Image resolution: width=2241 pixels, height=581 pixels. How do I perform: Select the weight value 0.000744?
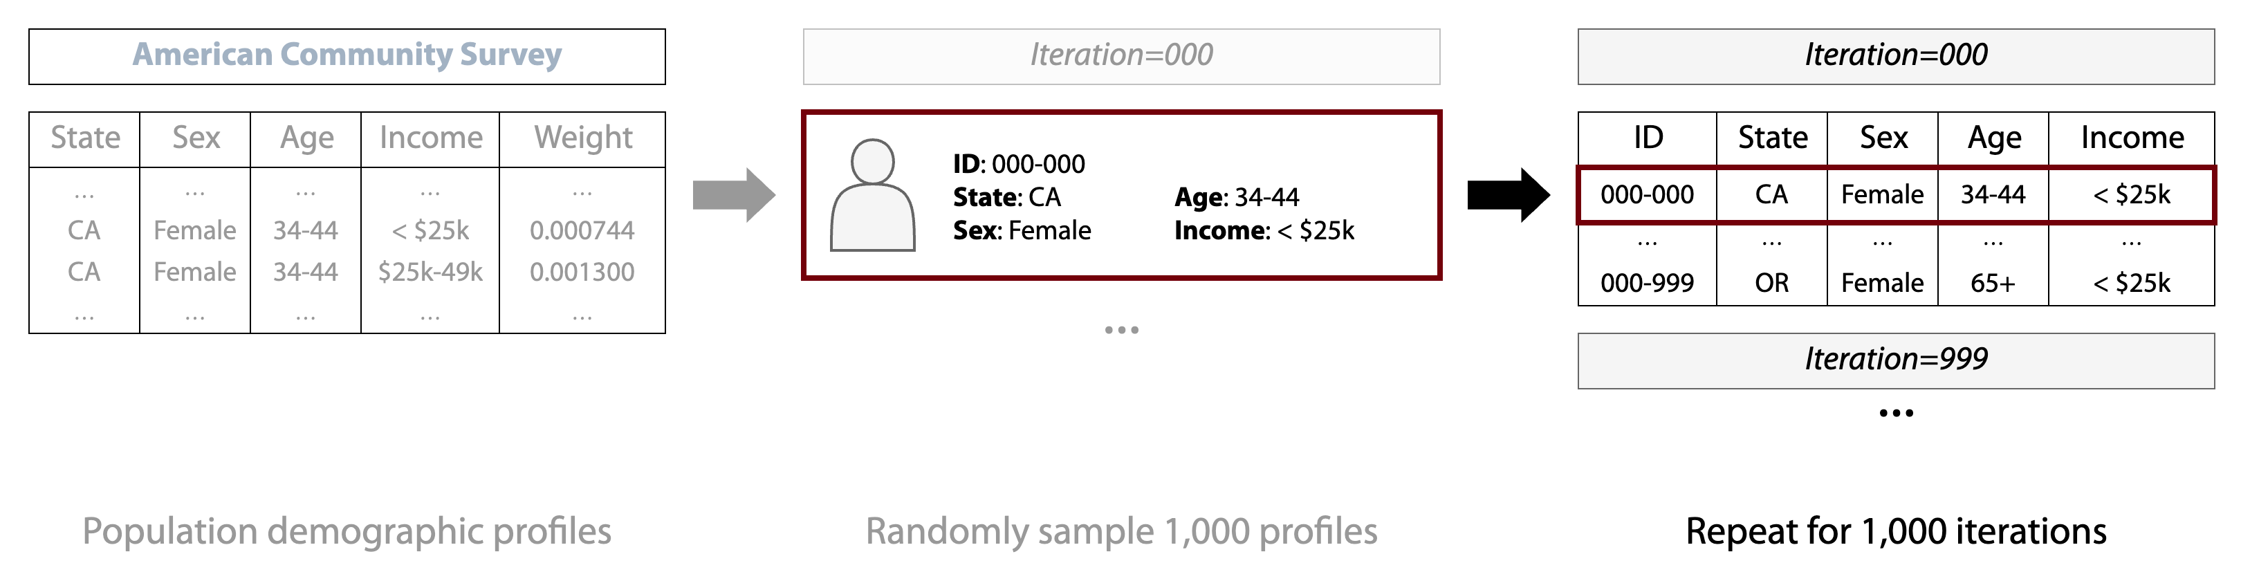pyautogui.click(x=582, y=230)
